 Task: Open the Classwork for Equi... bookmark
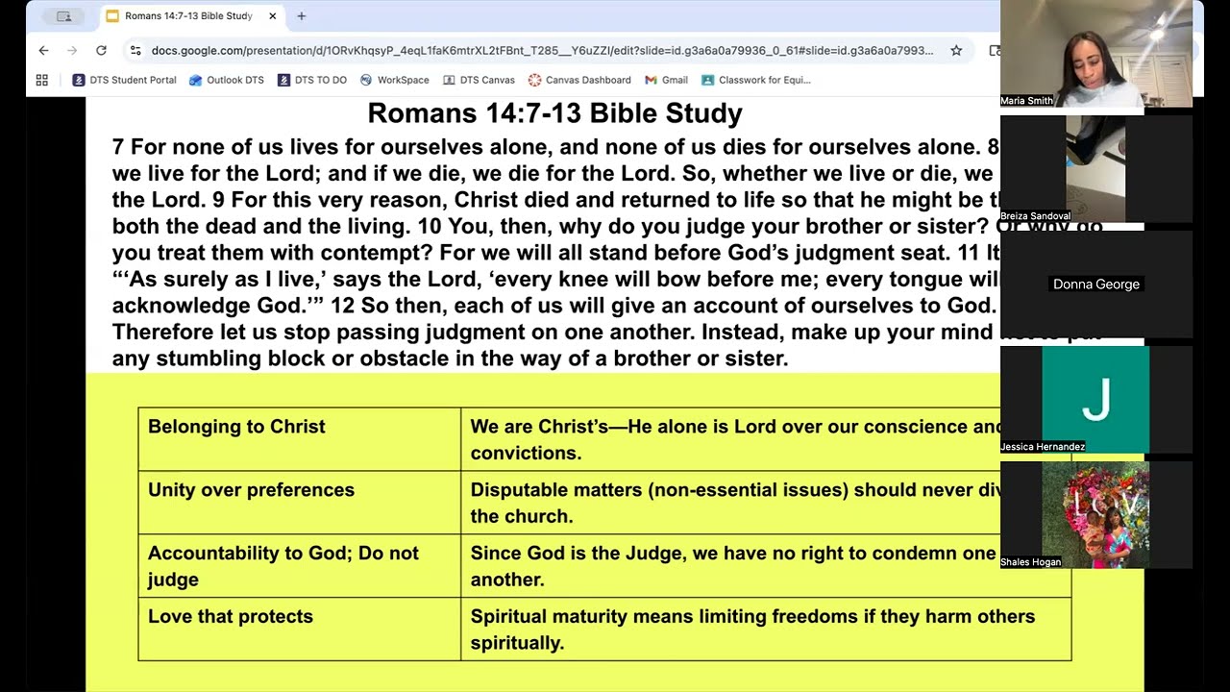756,80
